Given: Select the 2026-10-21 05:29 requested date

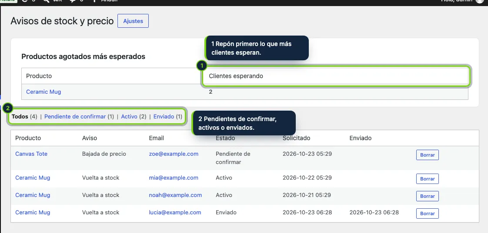Looking at the screenshot, I should [307, 195].
